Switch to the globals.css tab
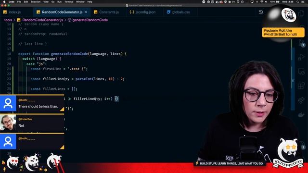Image resolution: width=308 pixels, height=173 pixels. point(181,12)
